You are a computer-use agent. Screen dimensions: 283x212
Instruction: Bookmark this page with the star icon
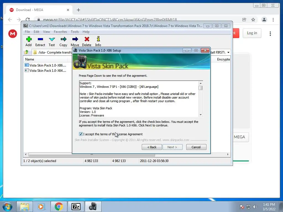click(253, 20)
